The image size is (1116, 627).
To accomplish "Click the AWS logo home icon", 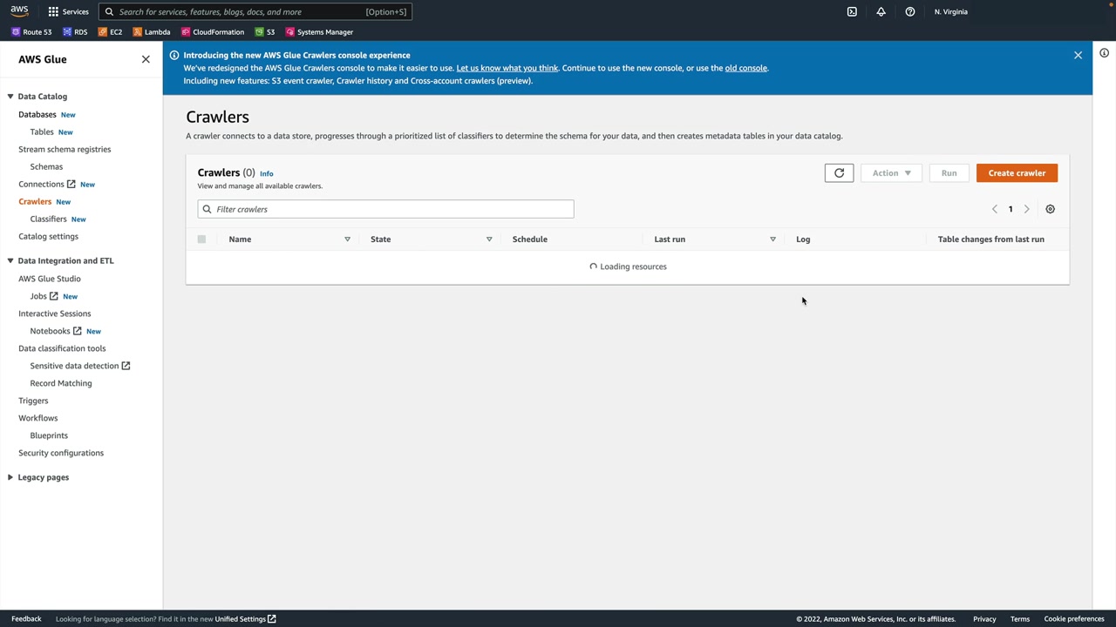I will (19, 11).
